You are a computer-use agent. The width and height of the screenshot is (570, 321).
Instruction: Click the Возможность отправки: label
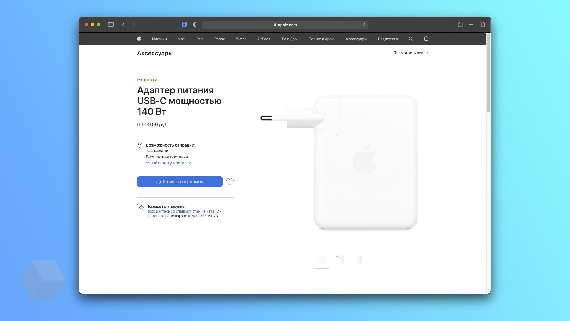pos(170,145)
